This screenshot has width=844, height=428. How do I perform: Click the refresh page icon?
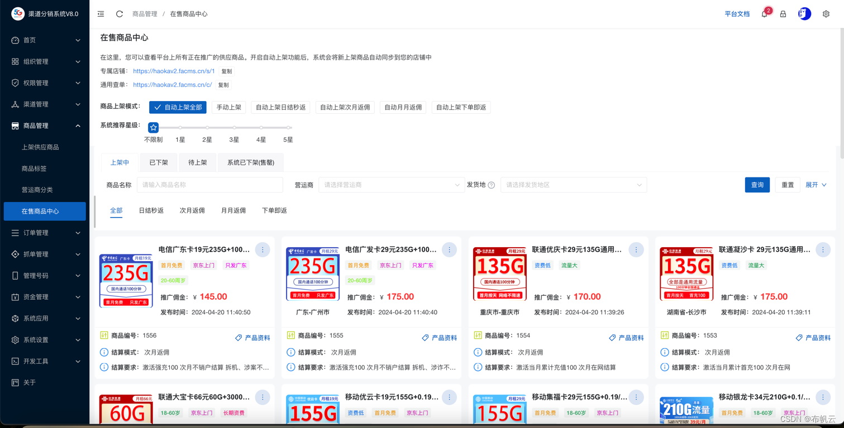pos(119,14)
